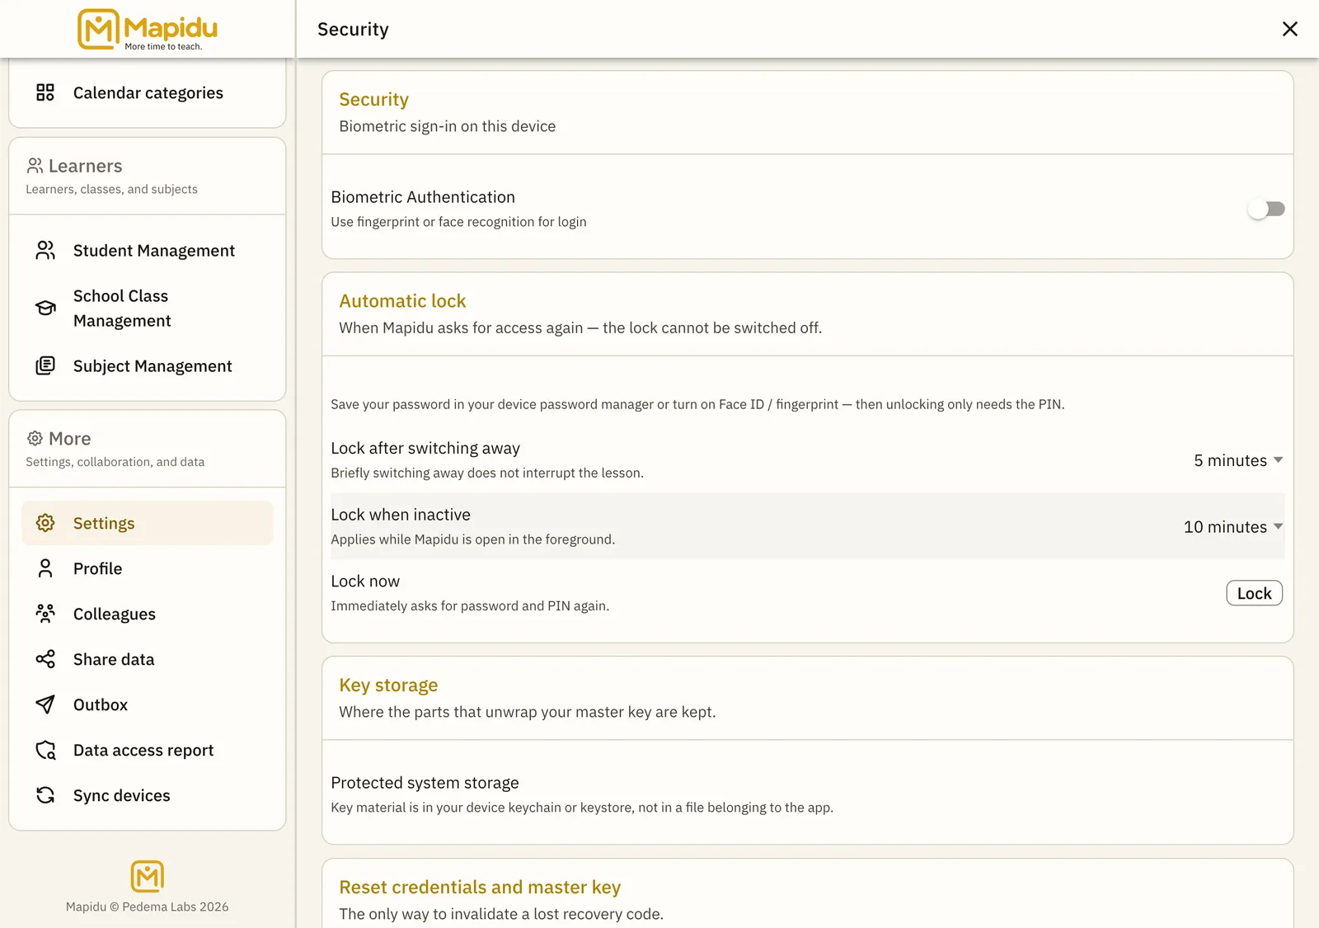The height and width of the screenshot is (928, 1319).
Task: Click Reset credentials and master key heading
Action: (x=480, y=887)
